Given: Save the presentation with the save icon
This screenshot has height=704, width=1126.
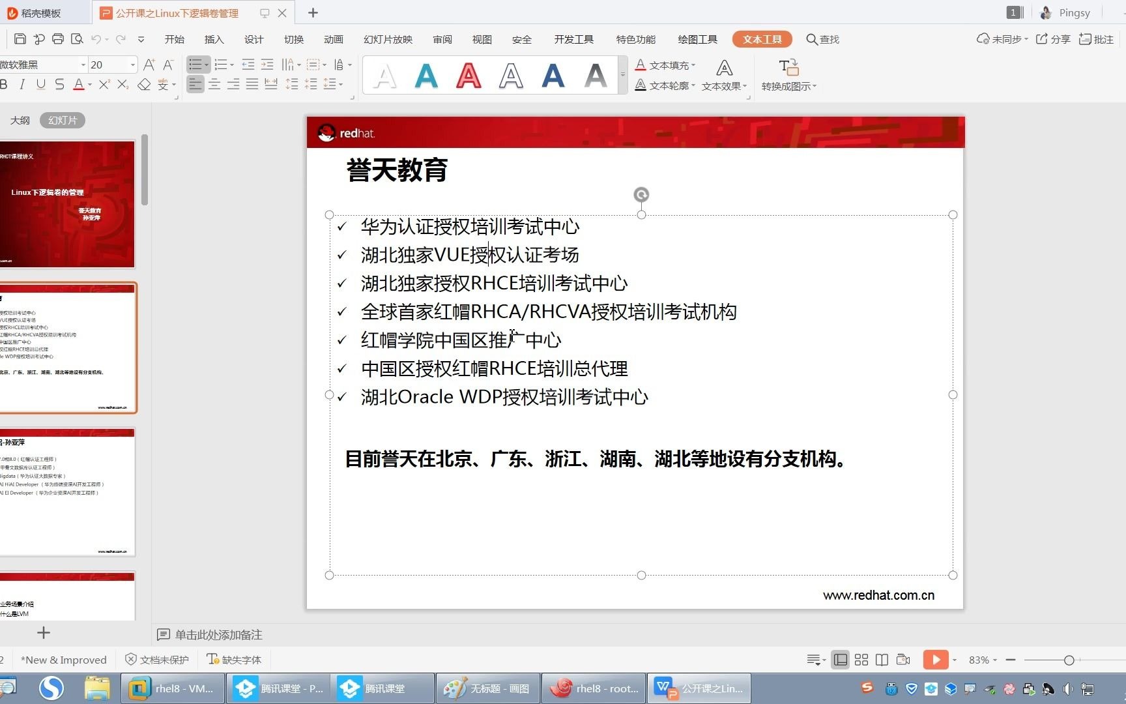Looking at the screenshot, I should point(20,39).
